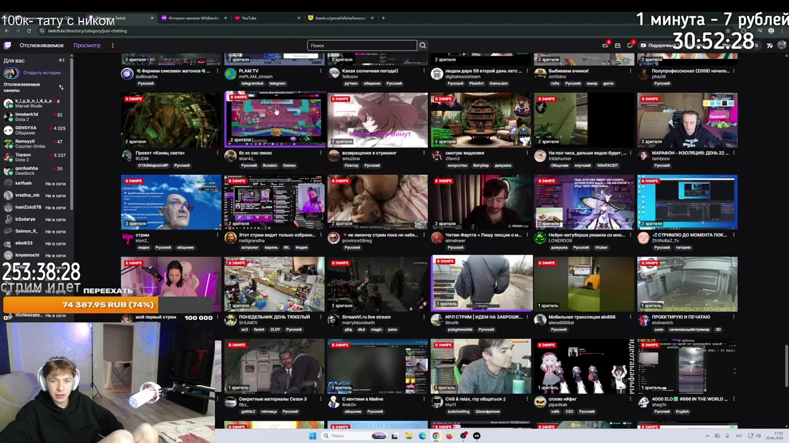Viewport: 789px width, 443px height.
Task: Open a new browser tab with plus
Action: [x=383, y=18]
